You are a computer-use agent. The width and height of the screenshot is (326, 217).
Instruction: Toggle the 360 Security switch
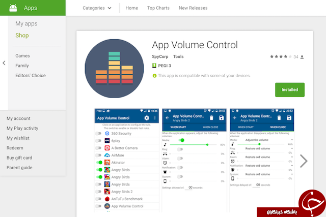click(x=98, y=133)
